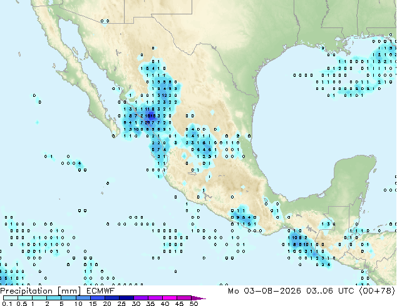
Task: Pick the 10–15 mm legend color box
Action: pos(83,298)
